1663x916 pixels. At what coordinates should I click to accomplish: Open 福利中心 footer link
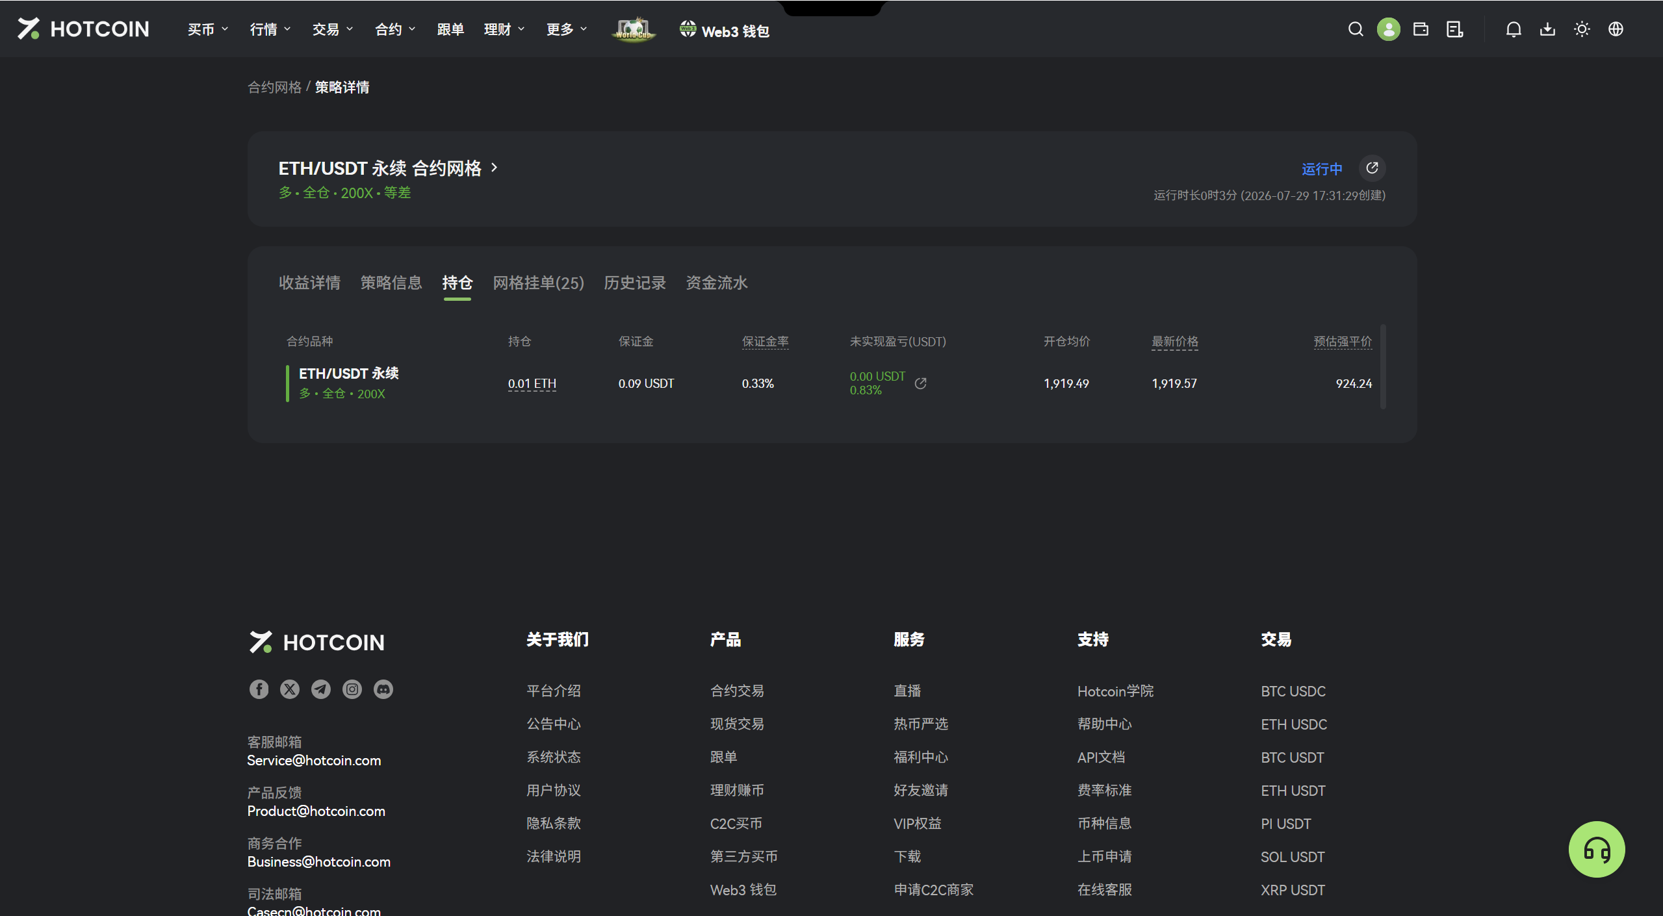[921, 757]
